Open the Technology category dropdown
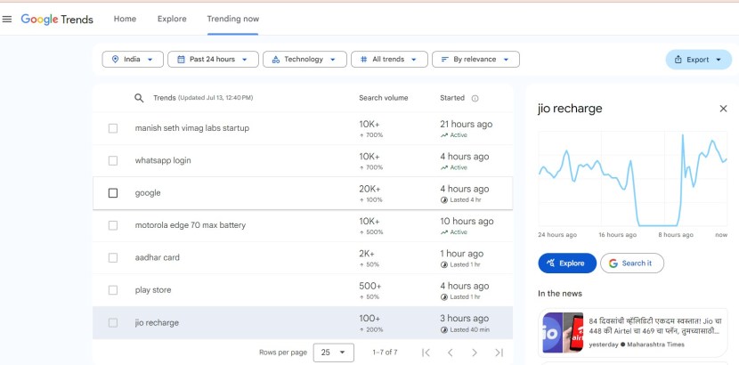Image resolution: width=739 pixels, height=365 pixels. (305, 60)
